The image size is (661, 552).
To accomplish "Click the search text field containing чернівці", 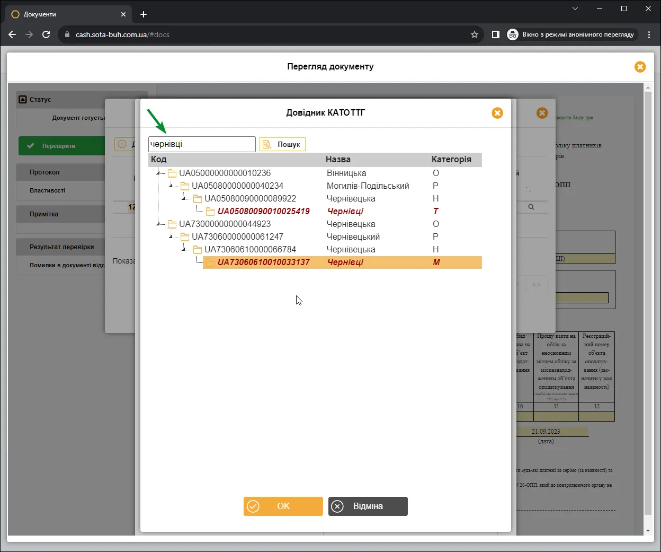I will 202,144.
